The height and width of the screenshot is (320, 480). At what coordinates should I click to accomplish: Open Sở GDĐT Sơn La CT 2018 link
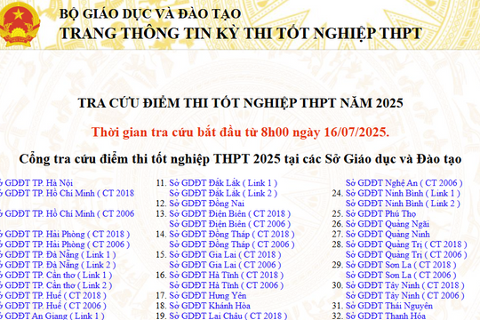pos(401,265)
